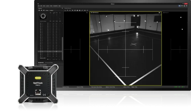Viewport: 191px width, 112px height.
Task: Adjust the THR vertical slider
Action: pyautogui.click(x=57, y=17)
